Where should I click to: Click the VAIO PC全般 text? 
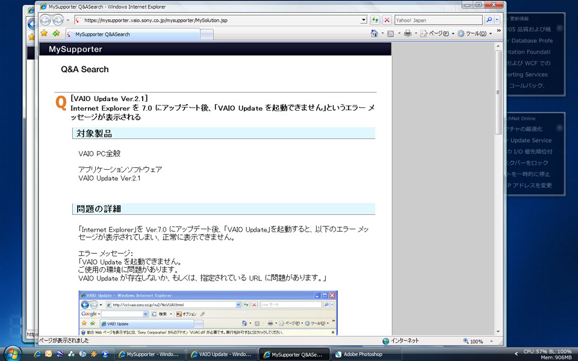99,153
